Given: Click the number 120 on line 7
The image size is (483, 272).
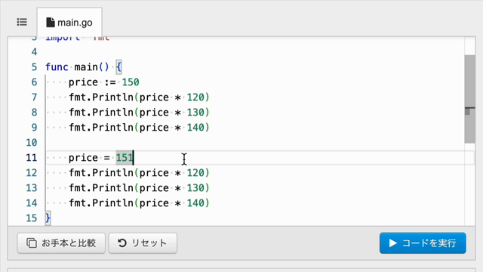Looking at the screenshot, I should [195, 97].
